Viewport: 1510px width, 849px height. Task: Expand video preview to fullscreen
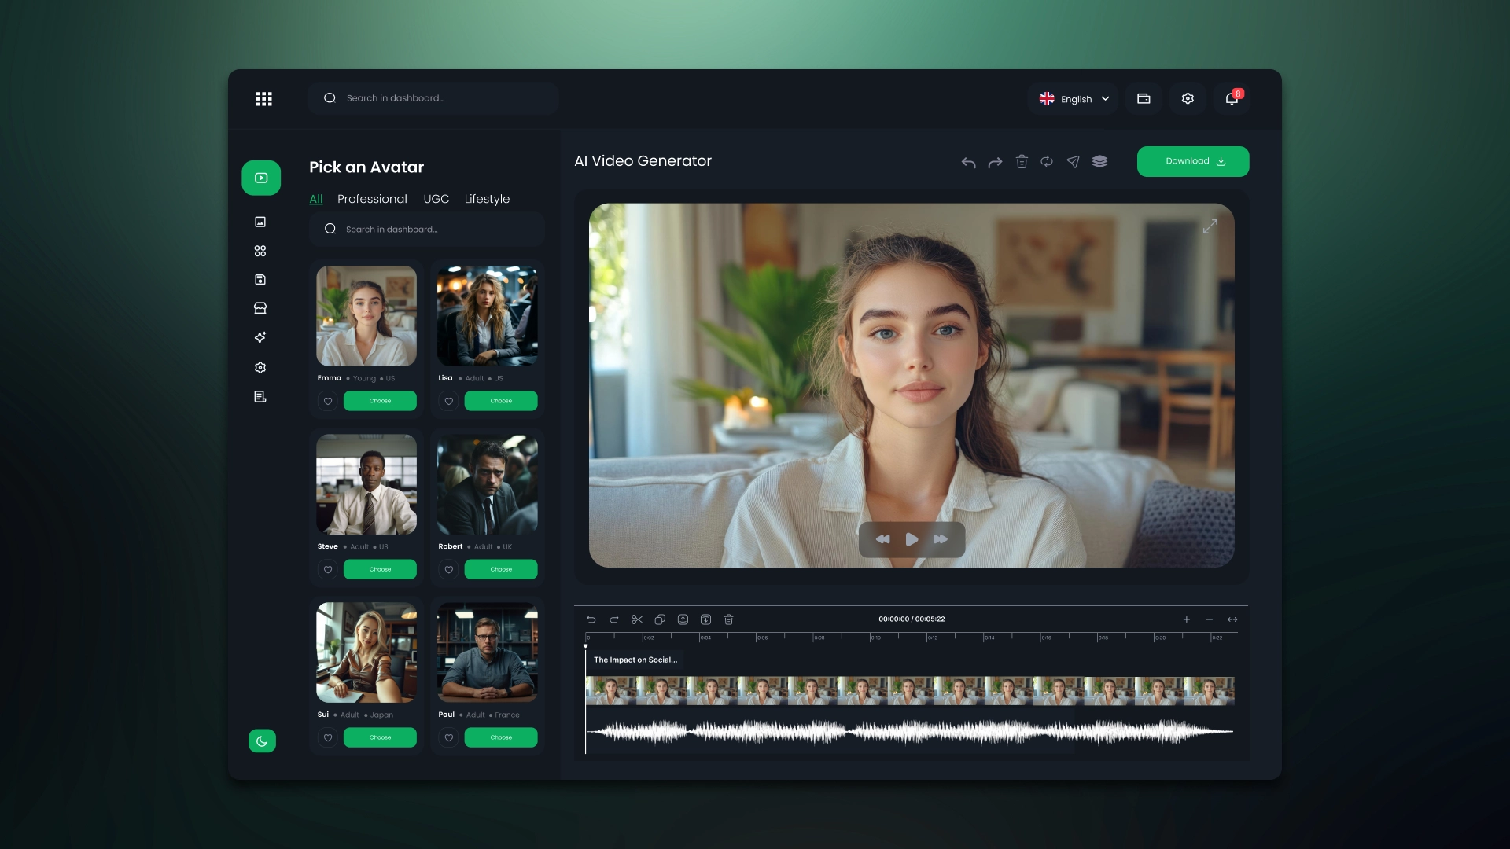pyautogui.click(x=1210, y=226)
